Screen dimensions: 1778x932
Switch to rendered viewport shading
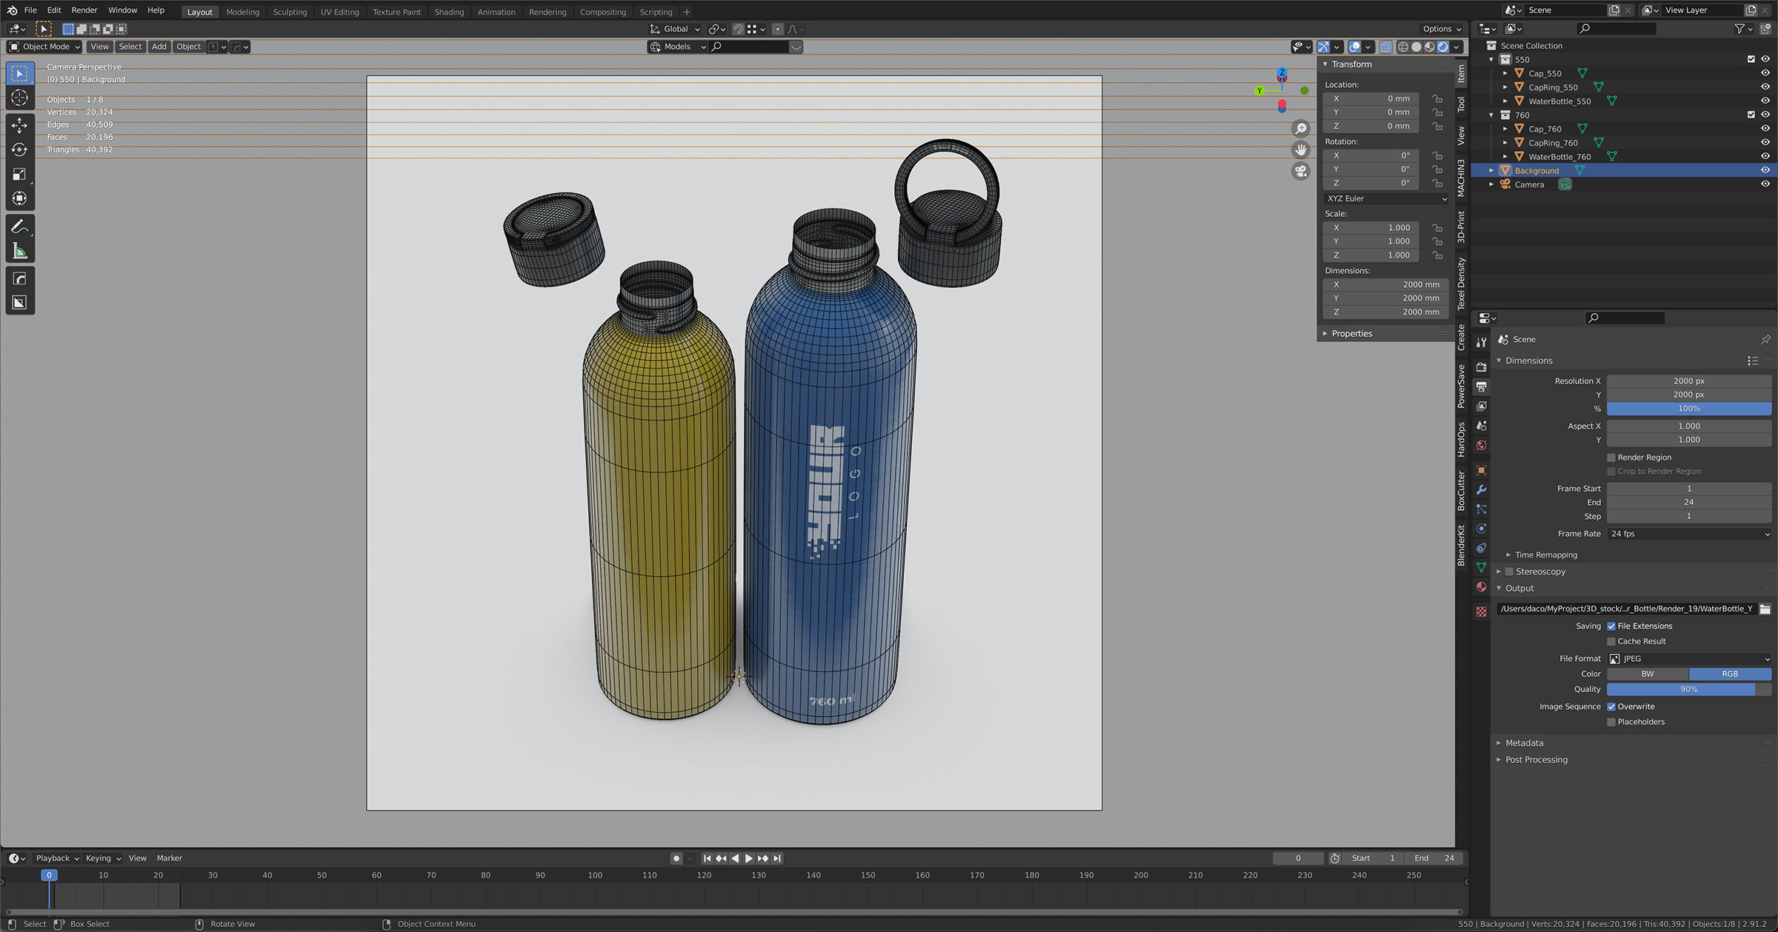(1443, 47)
